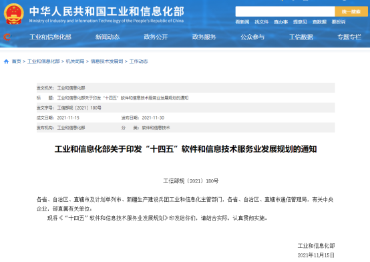Viewport: 370px width, 262px height.
Task: Click the site title 中华人民共和国工业和信息化部
Action: (107, 11)
